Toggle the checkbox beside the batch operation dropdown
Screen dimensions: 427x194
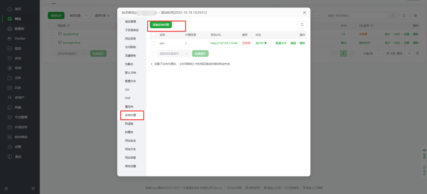[153, 54]
